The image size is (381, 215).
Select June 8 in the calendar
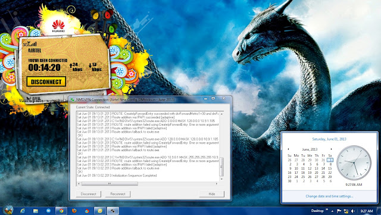click(x=330, y=164)
